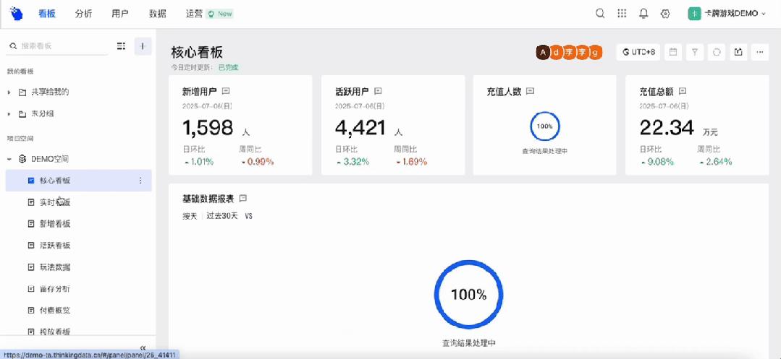Click the 搜索看板 search field
Image resolution: width=781 pixels, height=359 pixels.
[57, 46]
